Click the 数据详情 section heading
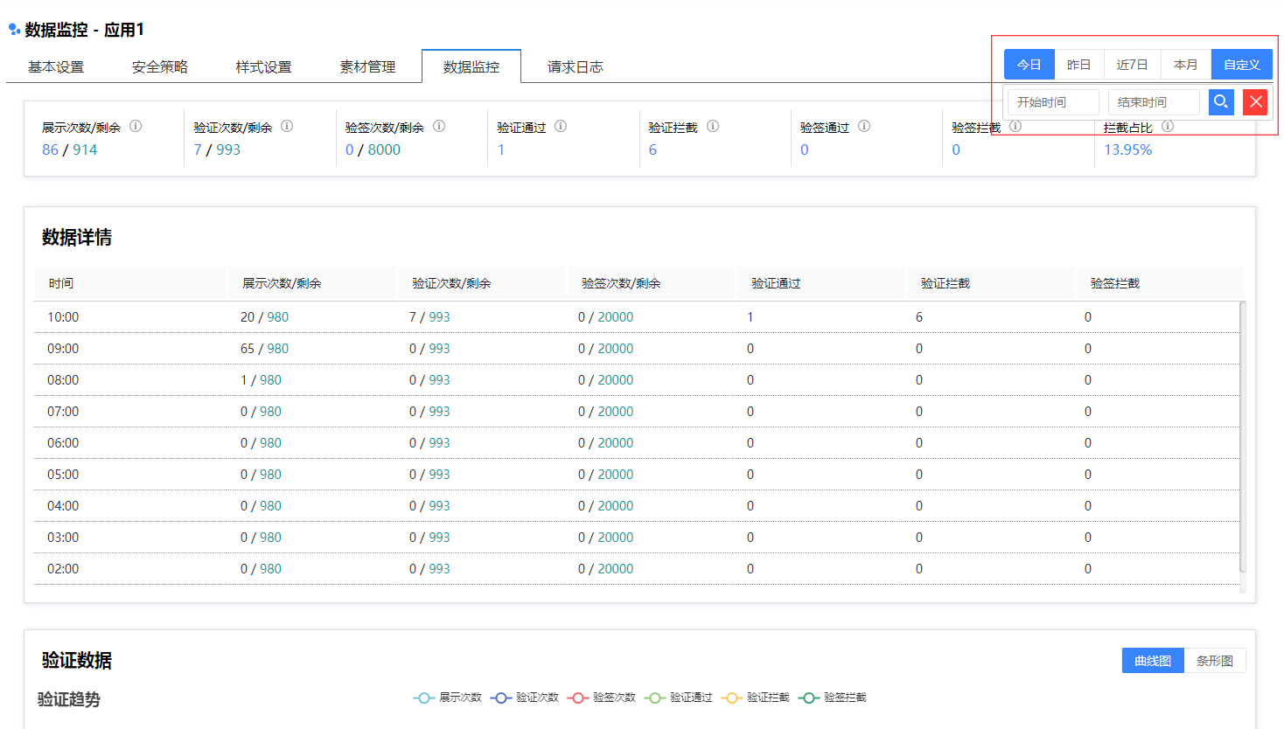The width and height of the screenshot is (1284, 729). tap(77, 237)
